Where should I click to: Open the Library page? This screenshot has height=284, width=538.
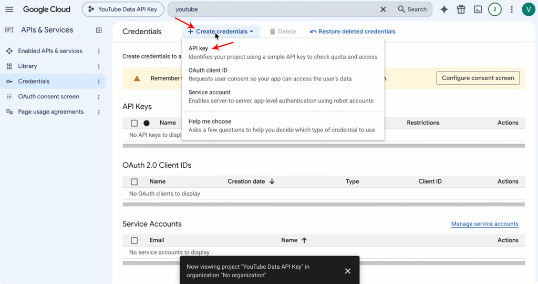click(x=27, y=66)
